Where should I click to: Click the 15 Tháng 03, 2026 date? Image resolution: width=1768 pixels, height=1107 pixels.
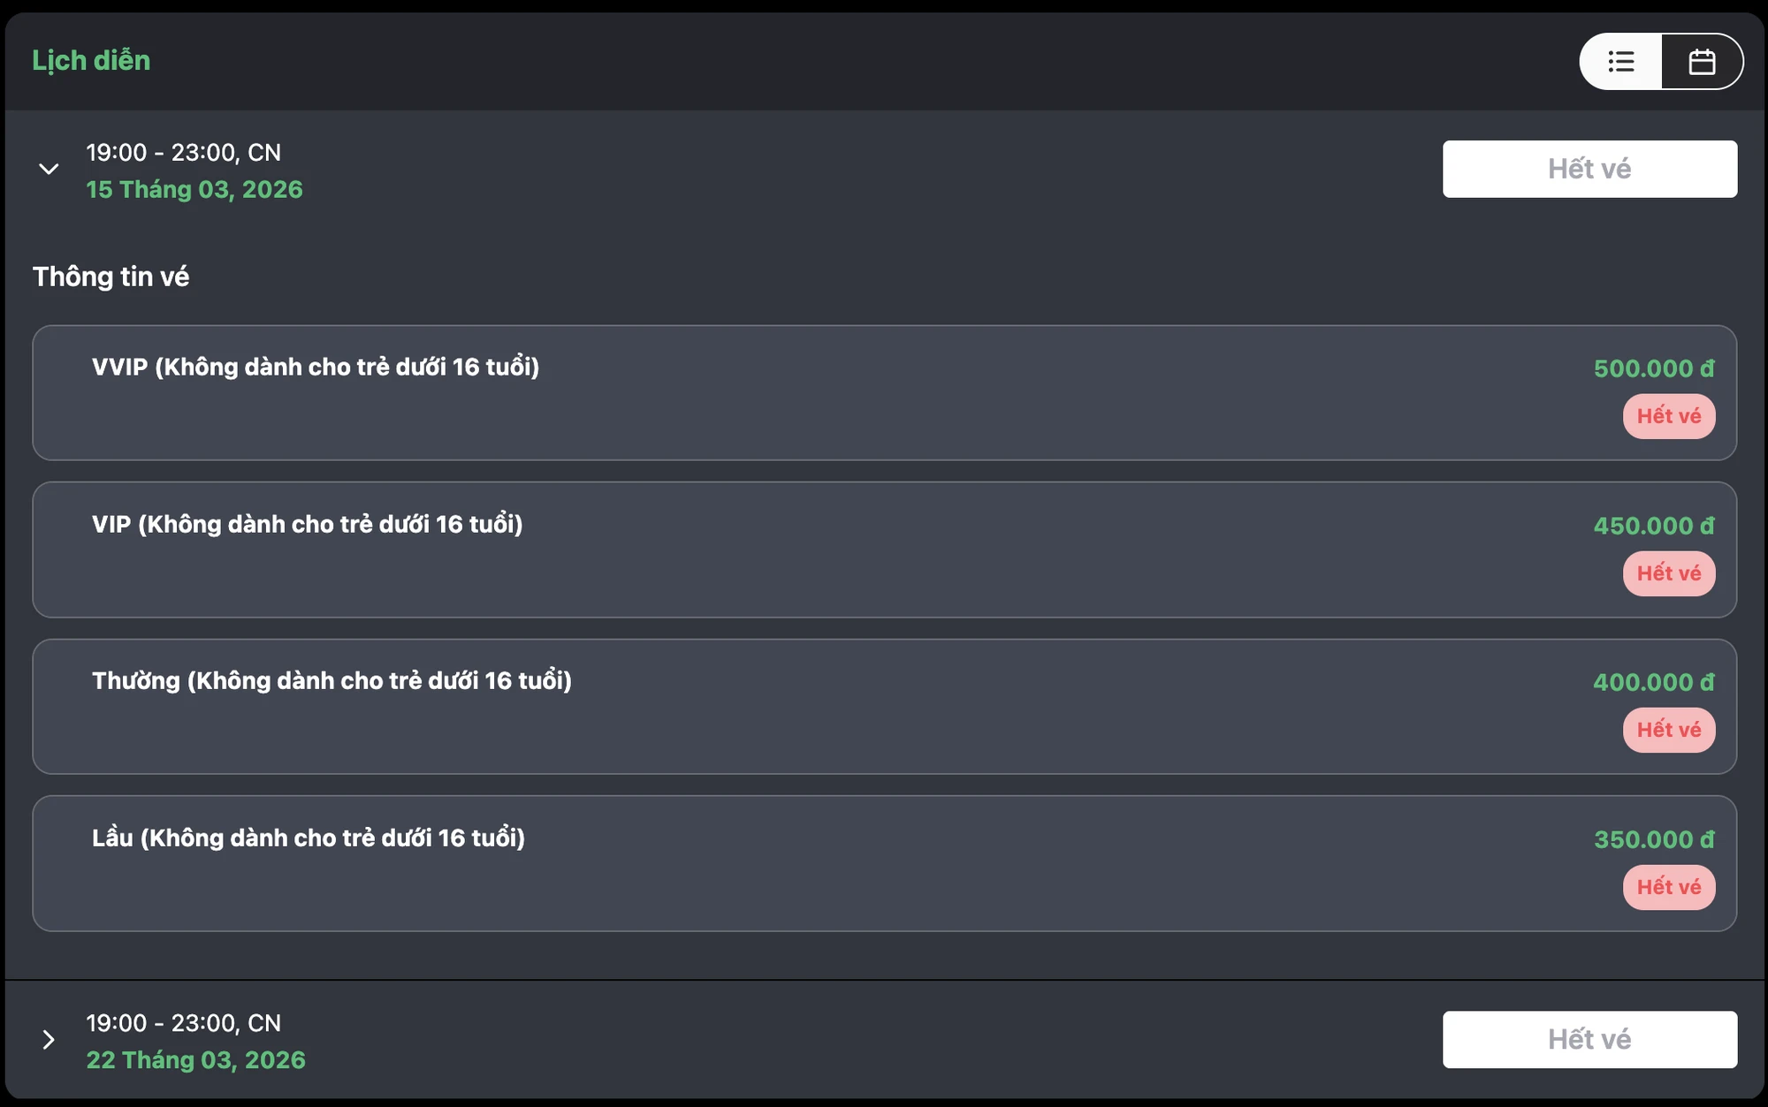(194, 190)
